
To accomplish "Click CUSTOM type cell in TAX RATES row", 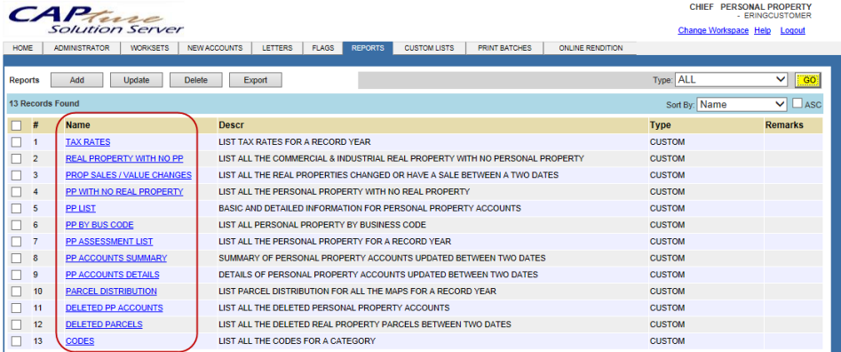I will (x=667, y=142).
